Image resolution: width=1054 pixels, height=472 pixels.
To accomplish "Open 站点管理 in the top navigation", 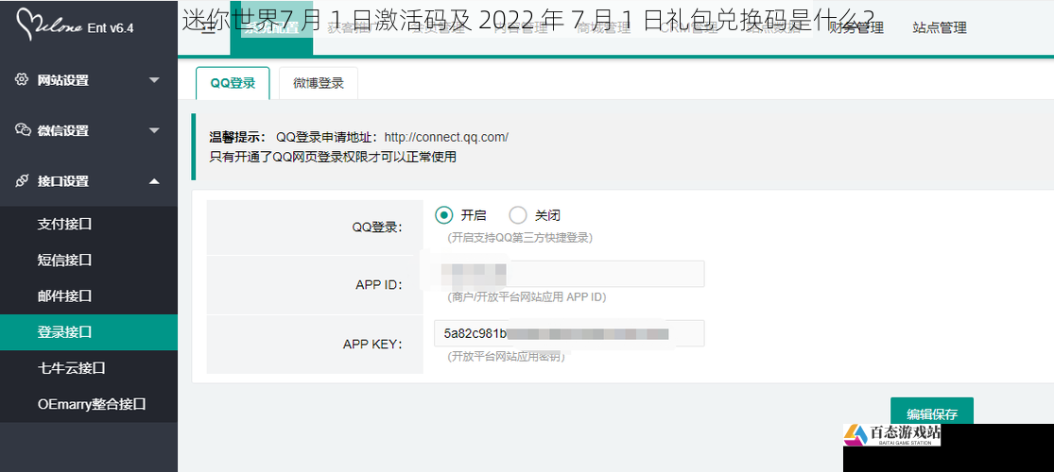I will [x=940, y=27].
